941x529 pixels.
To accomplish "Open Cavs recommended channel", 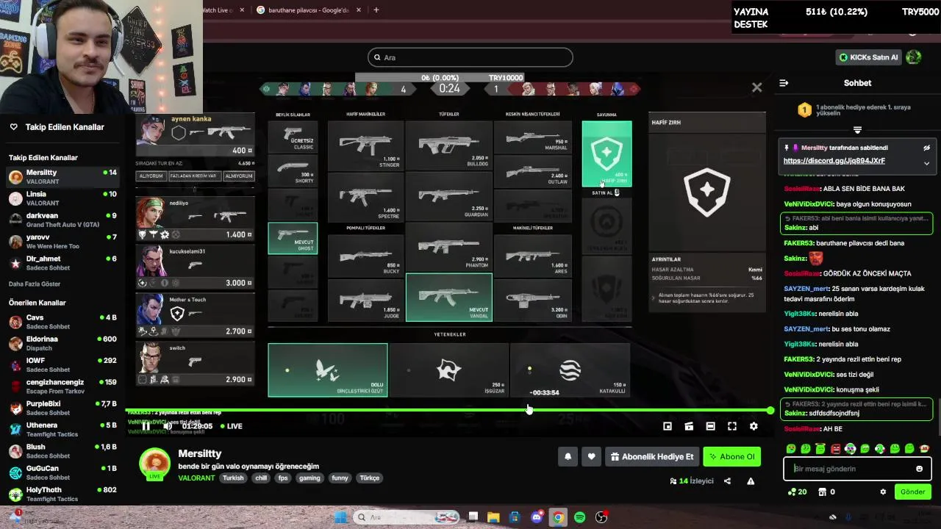I will pyautogui.click(x=62, y=322).
